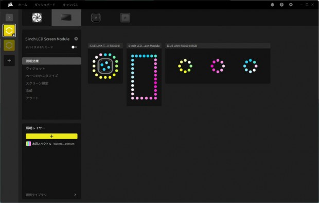The width and height of the screenshot is (319, 203).
Task: Select the ウィジェット menu item
Action: [36, 69]
